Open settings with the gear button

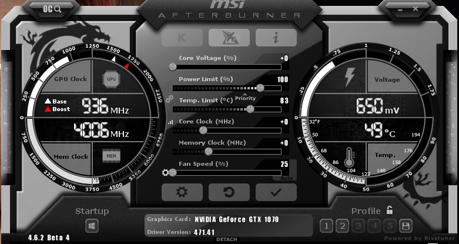[x=182, y=192]
